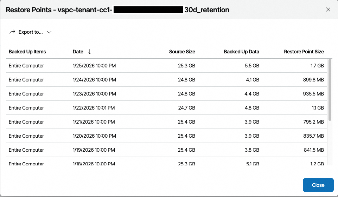Click the 795.2 MB restore point size

[314, 122]
